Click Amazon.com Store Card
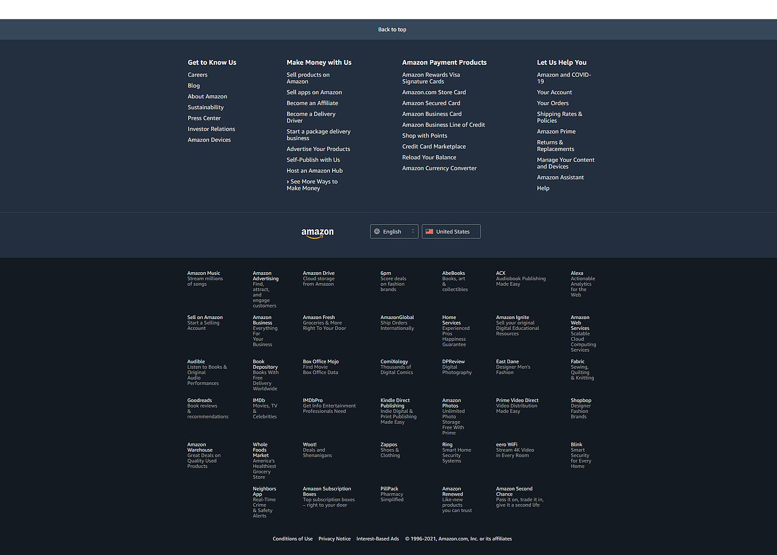The width and height of the screenshot is (777, 555). point(434,93)
